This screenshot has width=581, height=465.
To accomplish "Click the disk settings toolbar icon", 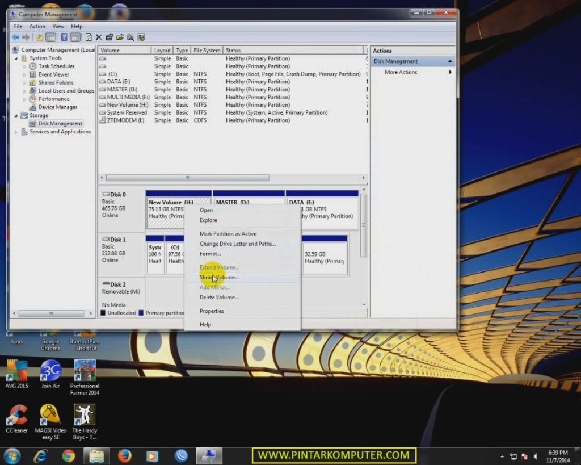I will (141, 37).
